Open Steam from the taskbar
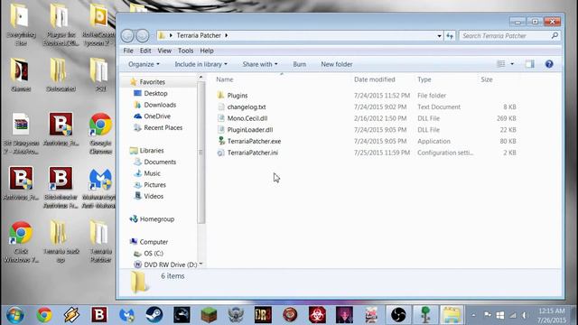This screenshot has height=325, width=578. coord(154,315)
